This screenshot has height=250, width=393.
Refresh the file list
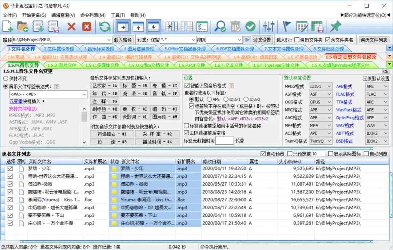tap(104, 26)
